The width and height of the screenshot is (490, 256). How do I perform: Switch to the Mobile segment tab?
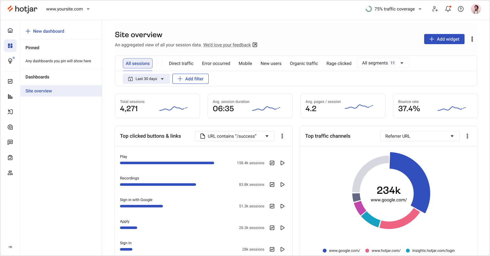[245, 63]
